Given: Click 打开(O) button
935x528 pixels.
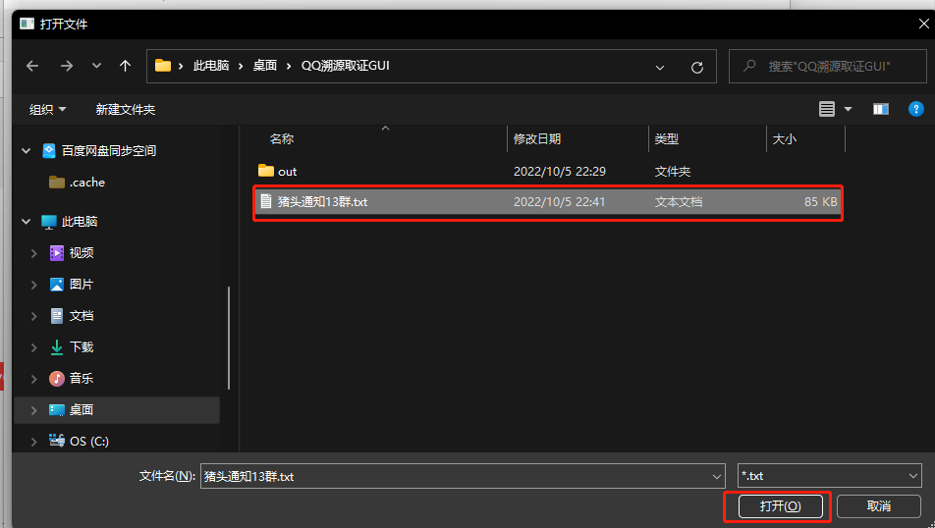Looking at the screenshot, I should (x=781, y=506).
